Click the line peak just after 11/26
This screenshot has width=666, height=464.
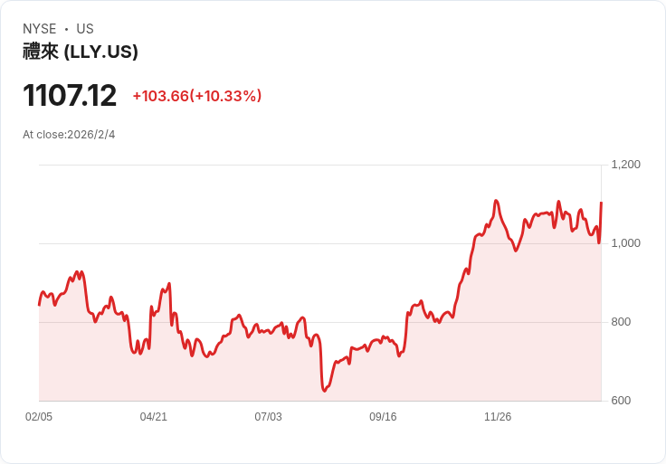tap(496, 201)
